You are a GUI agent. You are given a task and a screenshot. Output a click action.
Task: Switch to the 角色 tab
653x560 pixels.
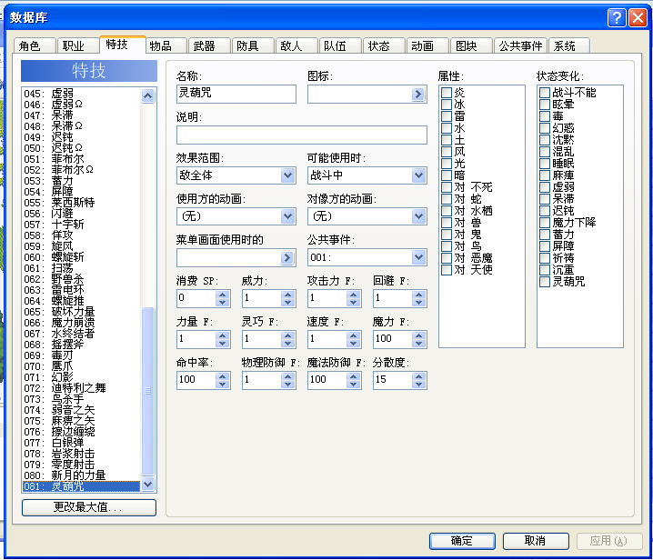tap(35, 45)
